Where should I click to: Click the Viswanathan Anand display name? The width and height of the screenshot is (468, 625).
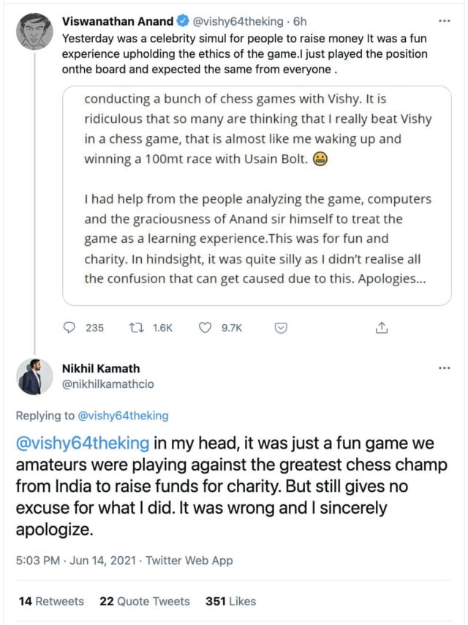117,21
